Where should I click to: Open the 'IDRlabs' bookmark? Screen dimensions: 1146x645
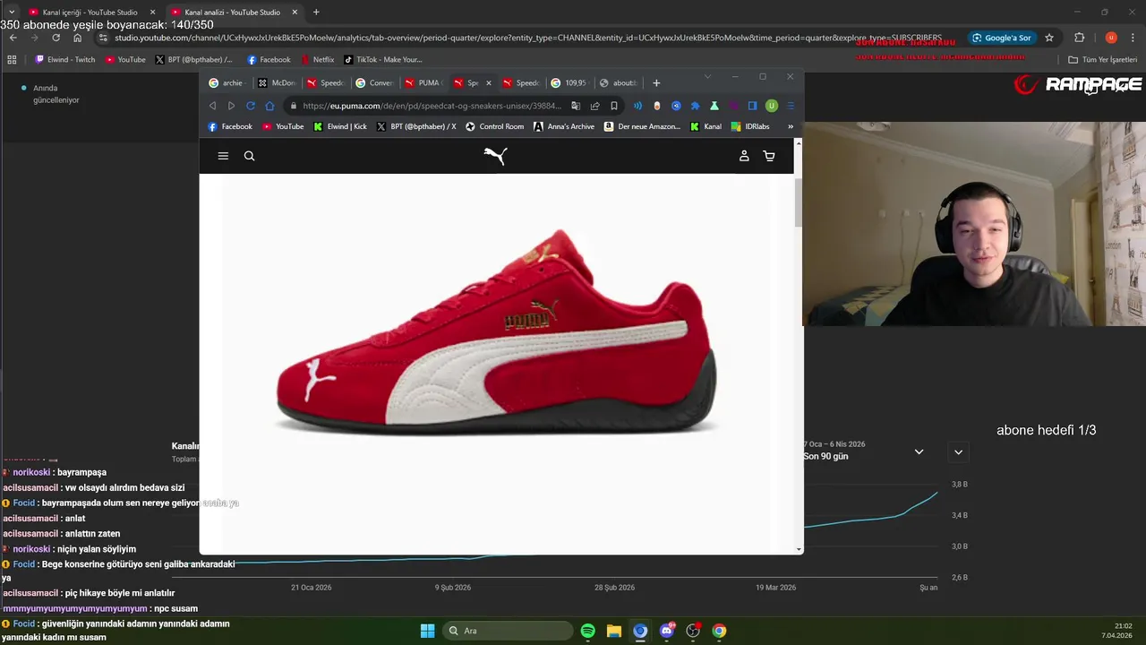click(x=750, y=126)
